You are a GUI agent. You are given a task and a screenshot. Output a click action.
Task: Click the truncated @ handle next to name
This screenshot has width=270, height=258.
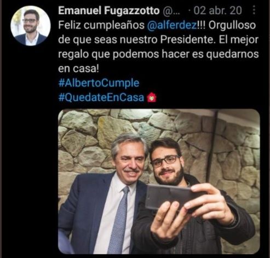[171, 11]
